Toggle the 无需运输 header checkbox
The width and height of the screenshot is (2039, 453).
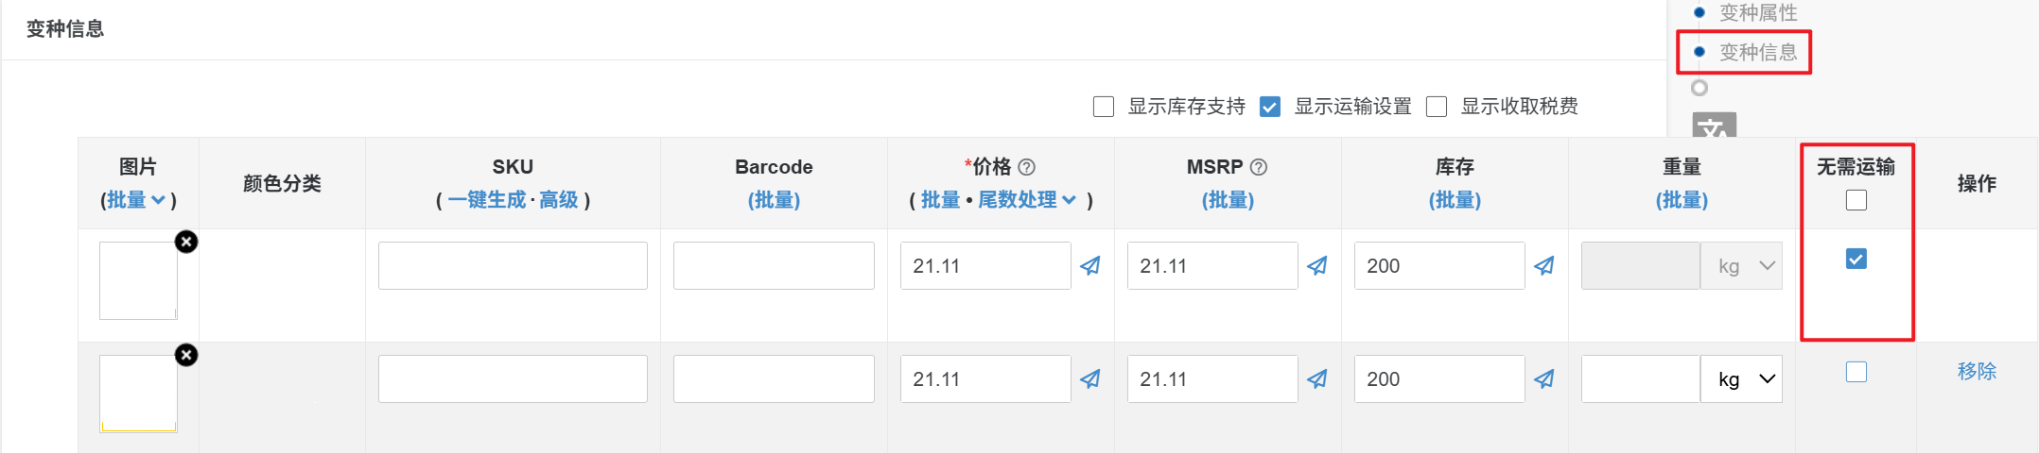(x=1856, y=200)
